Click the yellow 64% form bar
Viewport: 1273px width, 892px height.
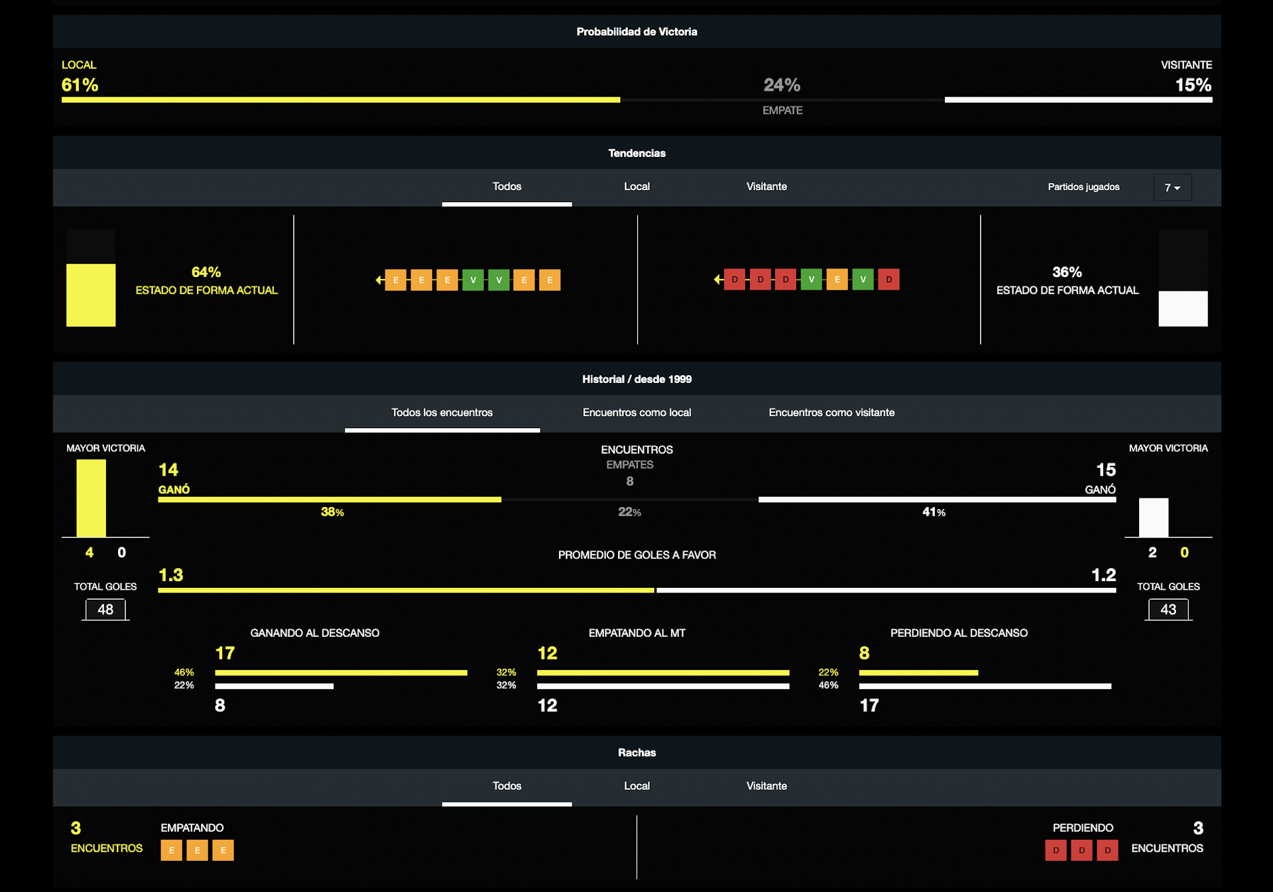91,295
